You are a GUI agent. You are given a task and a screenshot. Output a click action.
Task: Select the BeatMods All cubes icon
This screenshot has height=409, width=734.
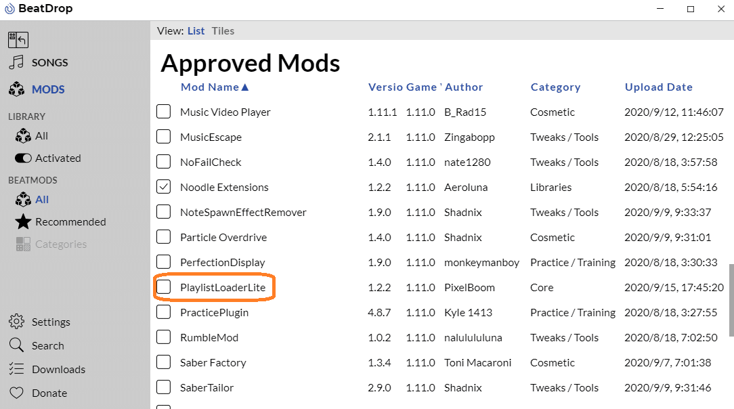coord(23,199)
